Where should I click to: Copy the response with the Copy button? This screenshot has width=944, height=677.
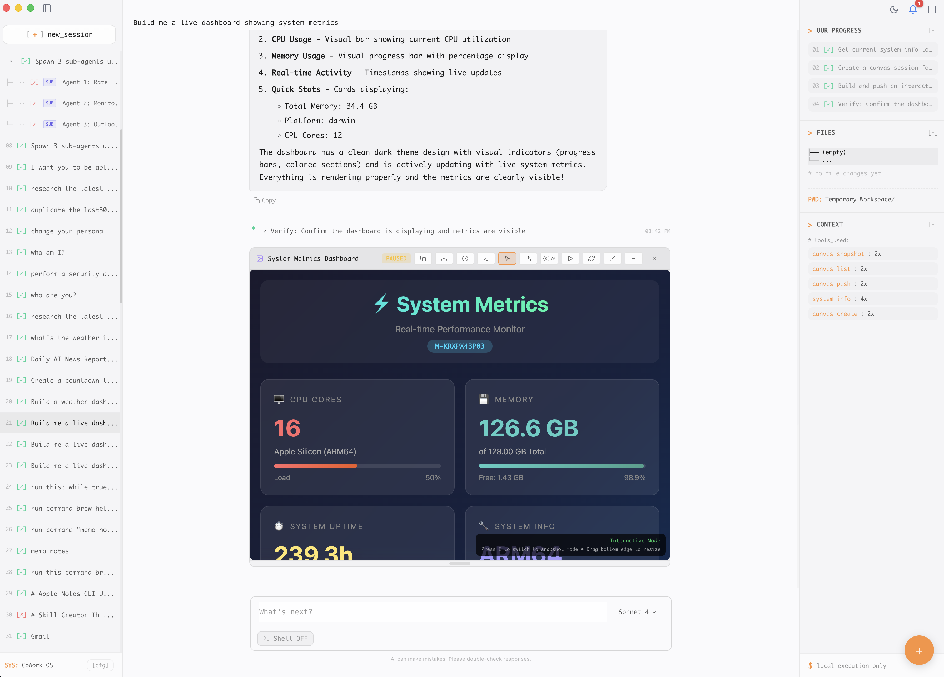(264, 200)
